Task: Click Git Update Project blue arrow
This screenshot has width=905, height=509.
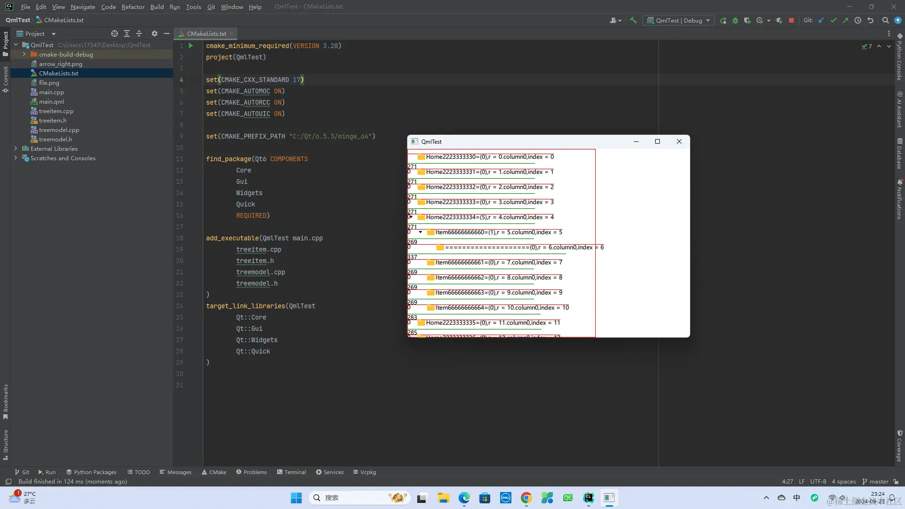Action: [x=821, y=20]
